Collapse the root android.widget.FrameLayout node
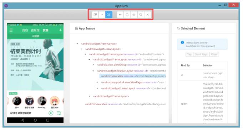 click(x=77, y=44)
